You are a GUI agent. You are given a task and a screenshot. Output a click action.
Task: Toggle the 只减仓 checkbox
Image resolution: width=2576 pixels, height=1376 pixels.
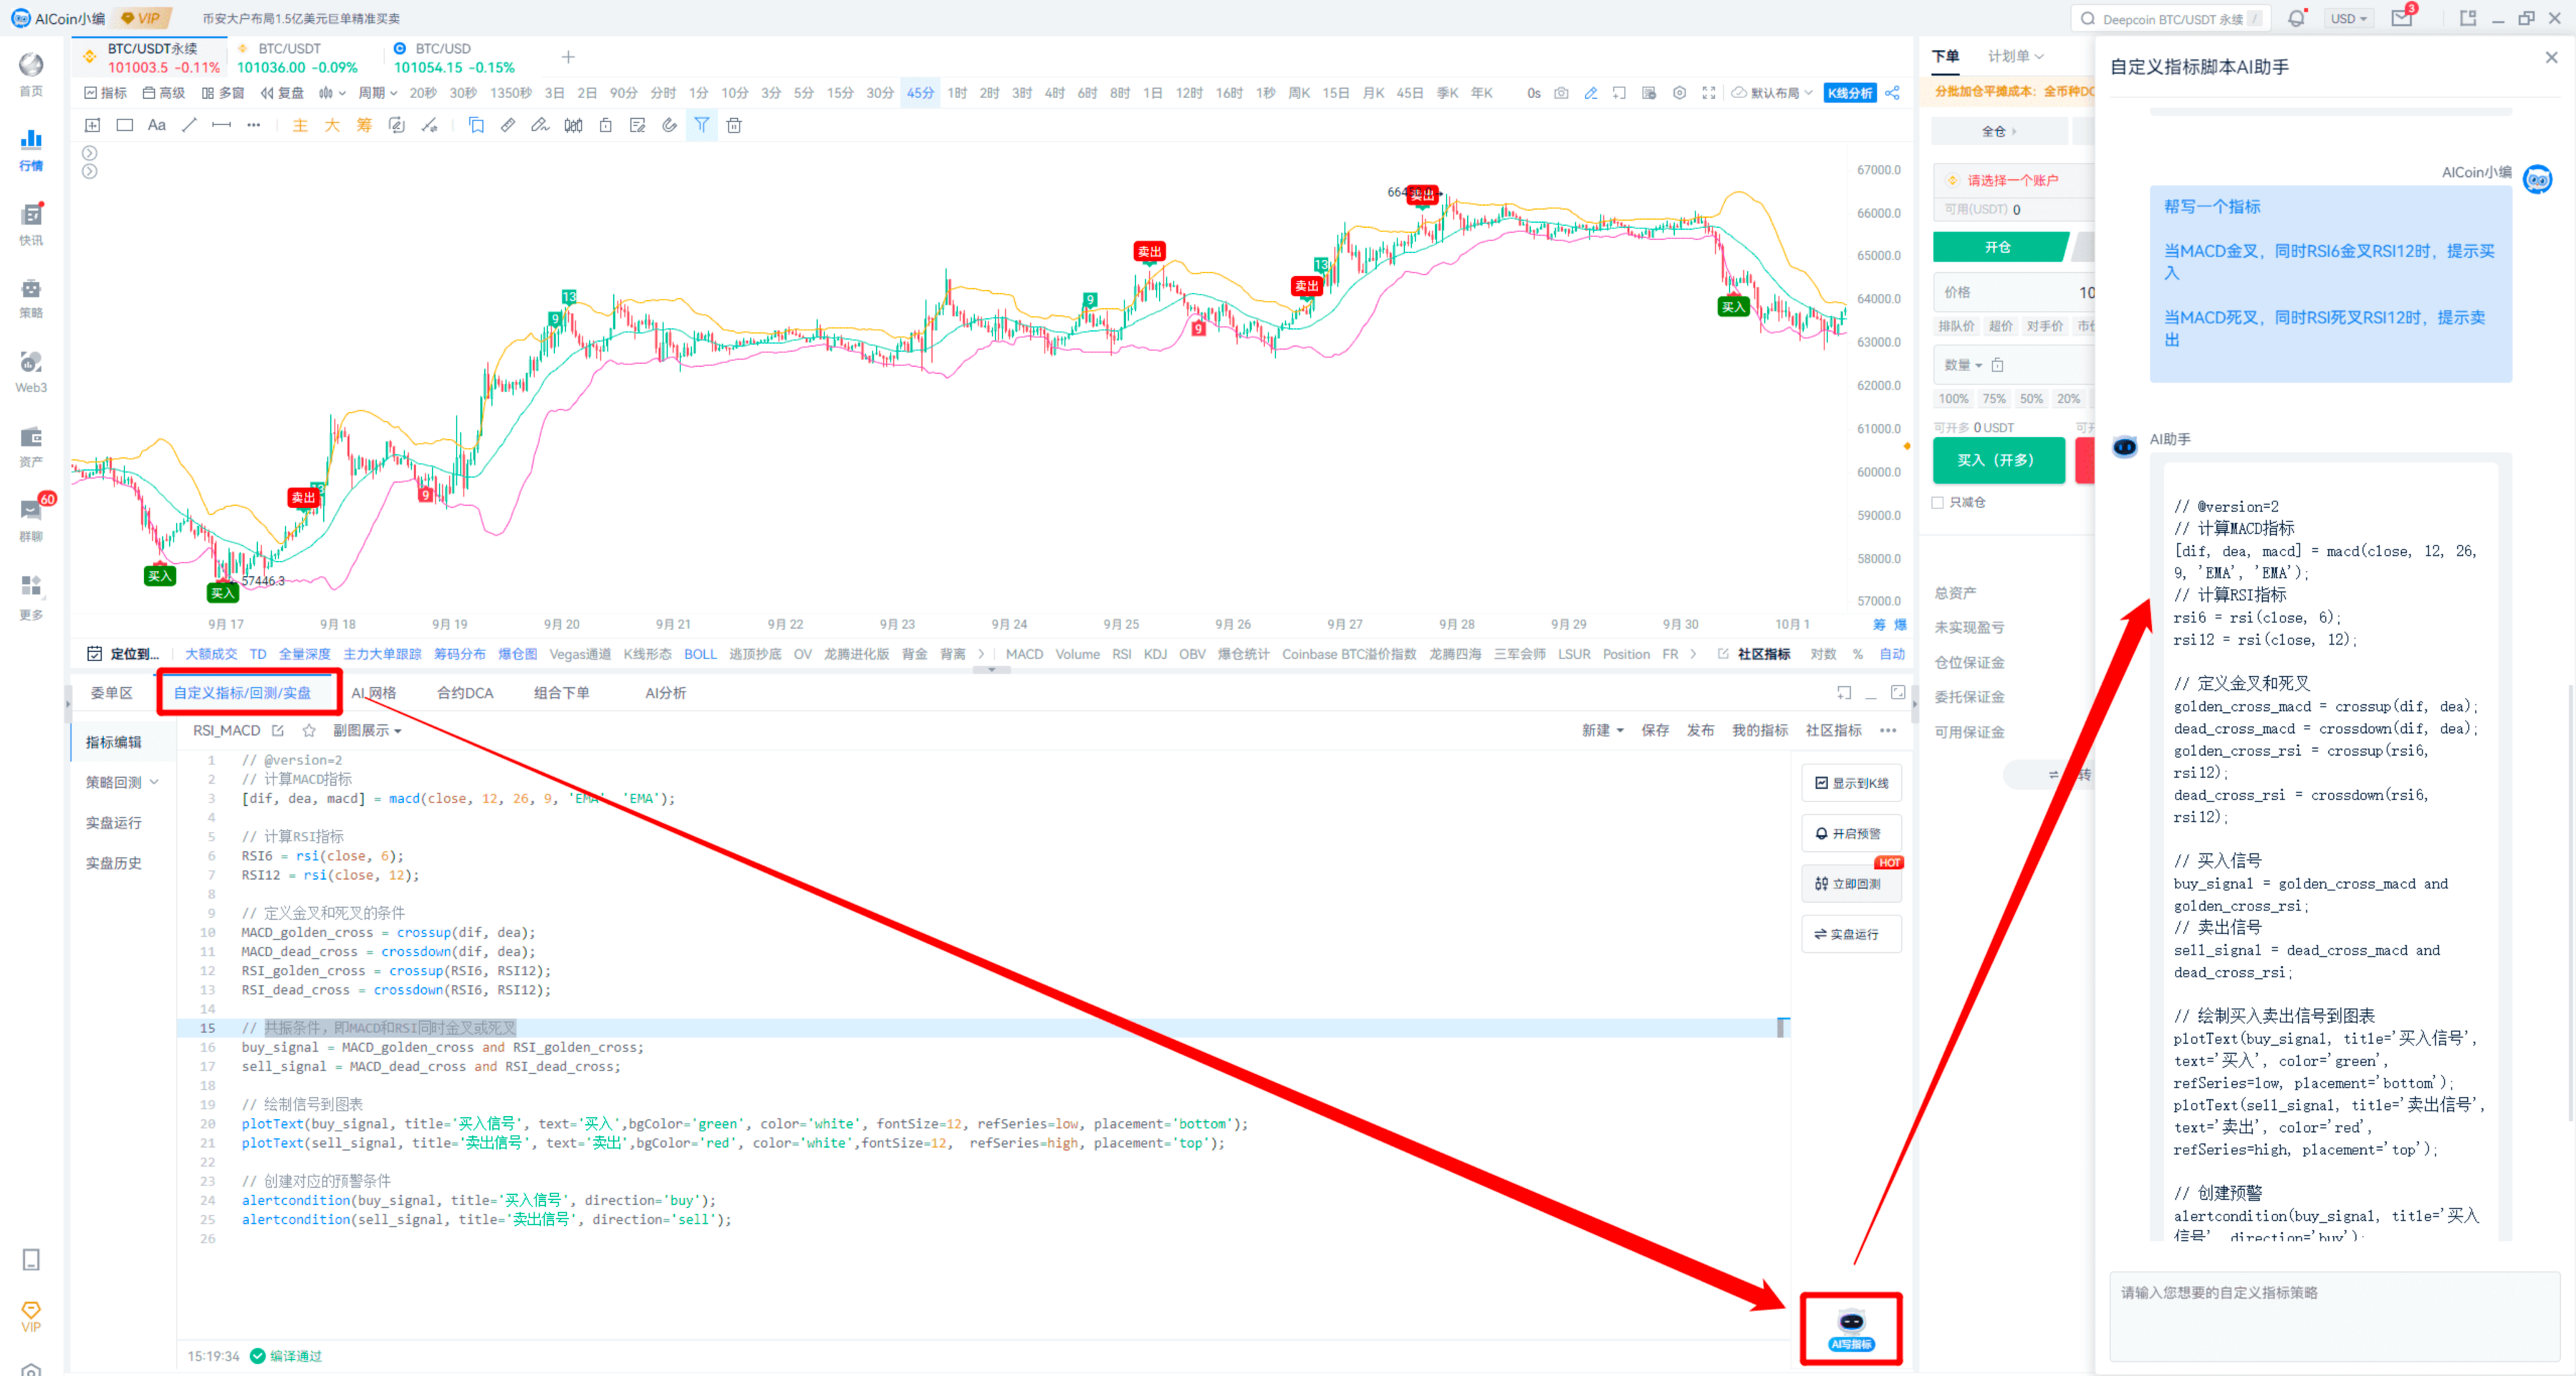pyautogui.click(x=1937, y=502)
